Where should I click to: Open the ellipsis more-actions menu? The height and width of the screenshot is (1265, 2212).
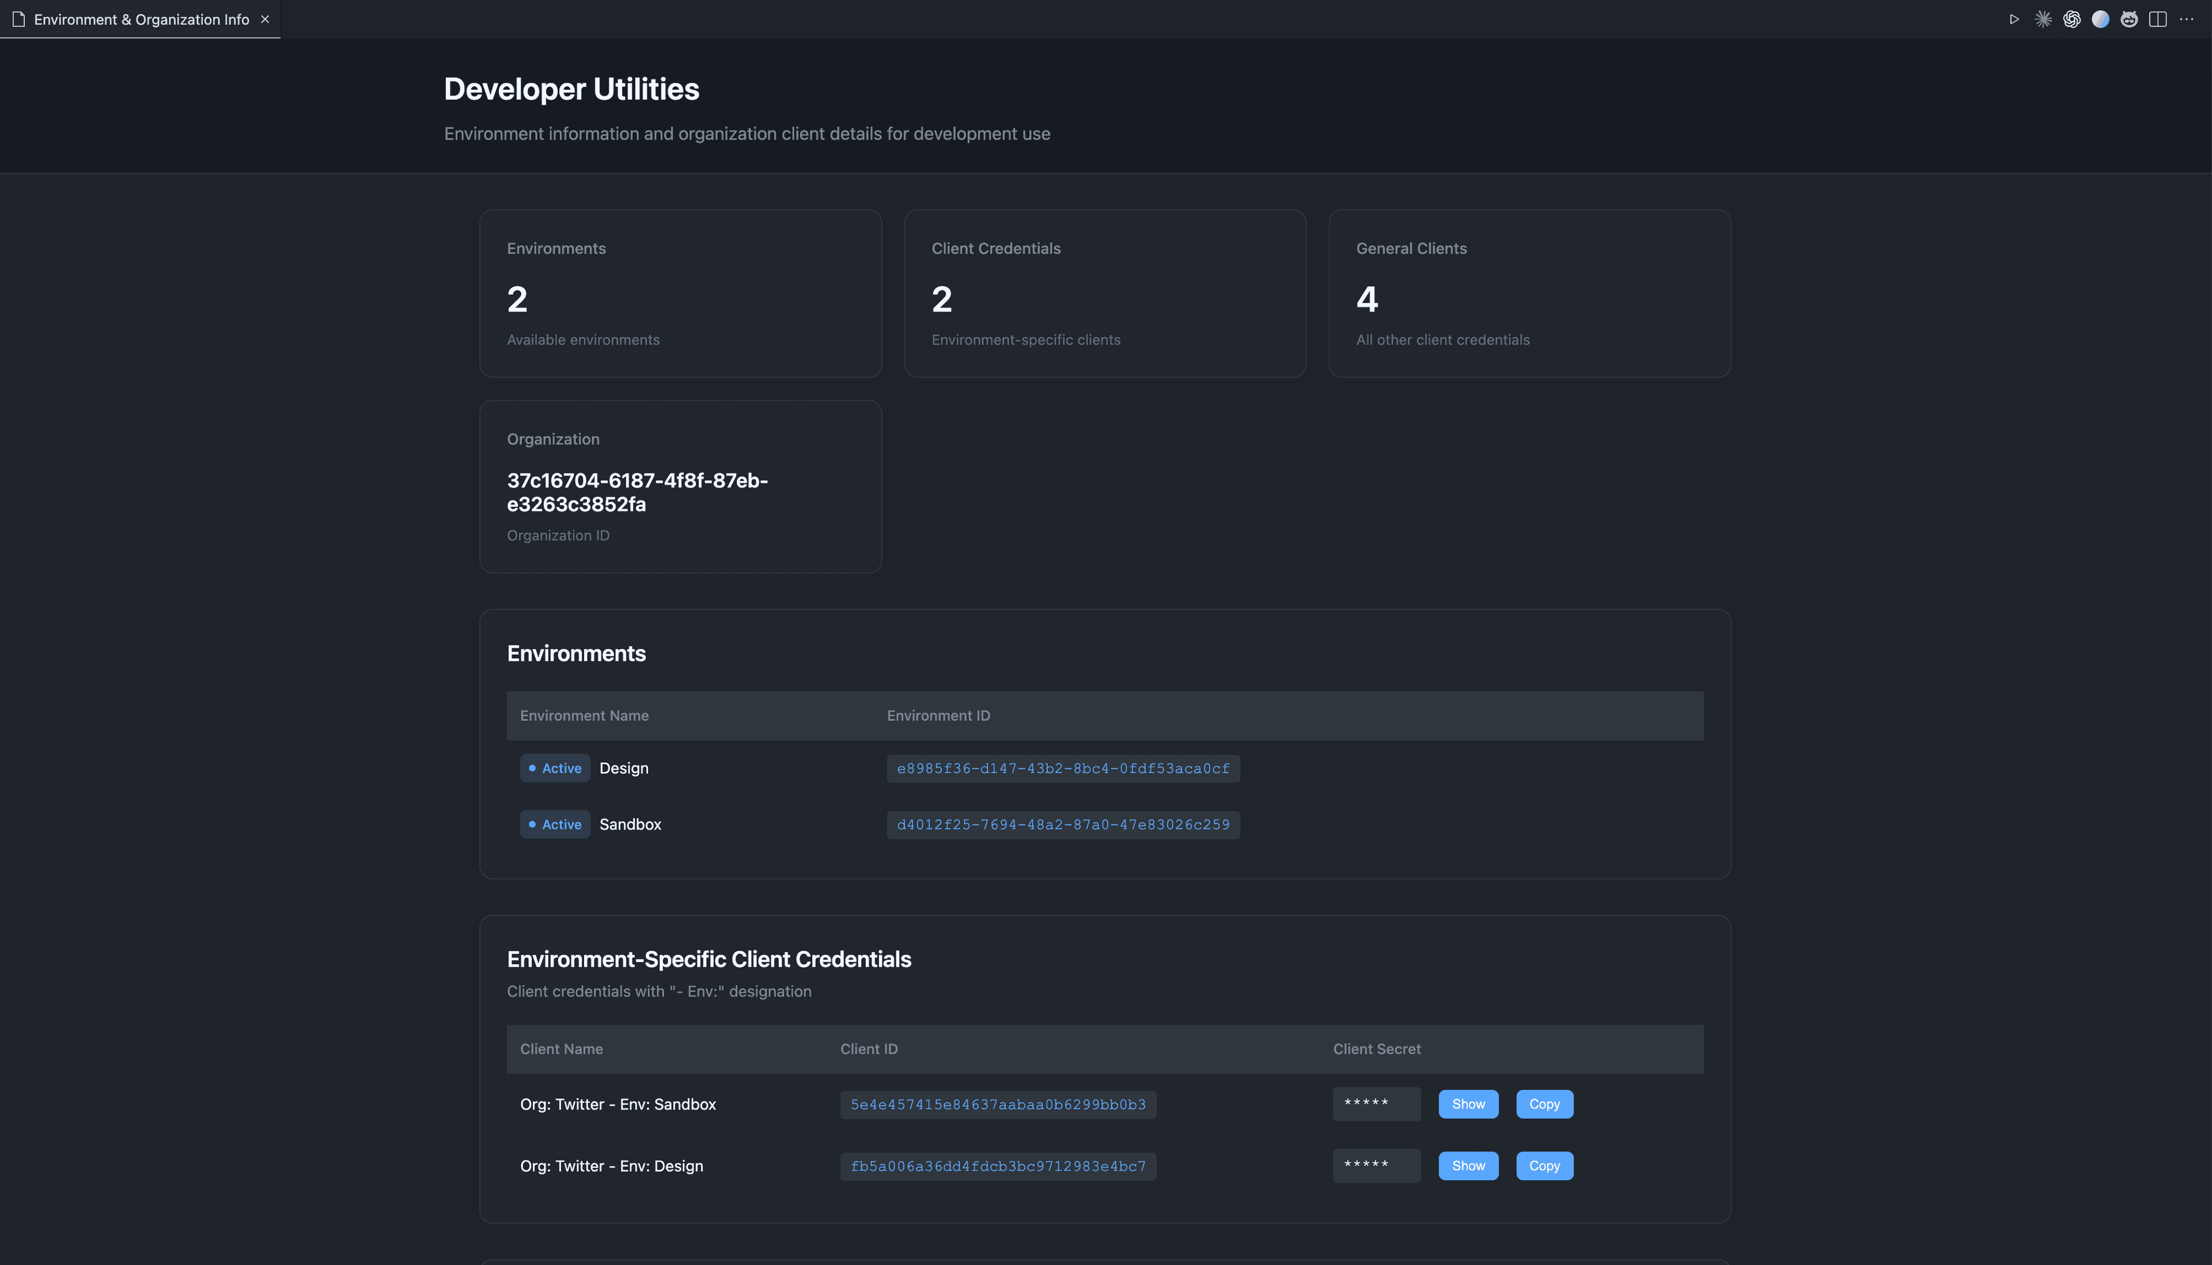pyautogui.click(x=2186, y=18)
